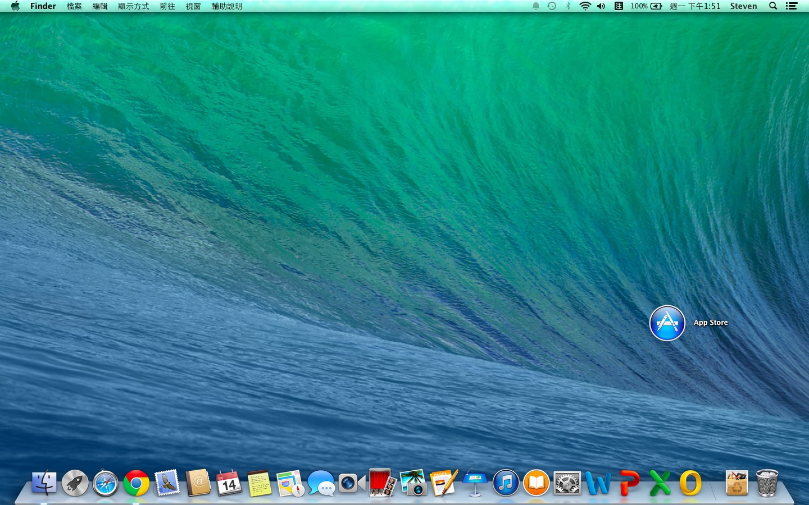Open the Apple menu
Image resolution: width=809 pixels, height=505 pixels.
point(15,6)
